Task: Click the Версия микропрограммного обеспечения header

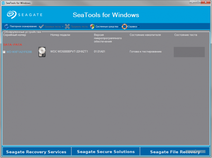Action: click(108, 38)
